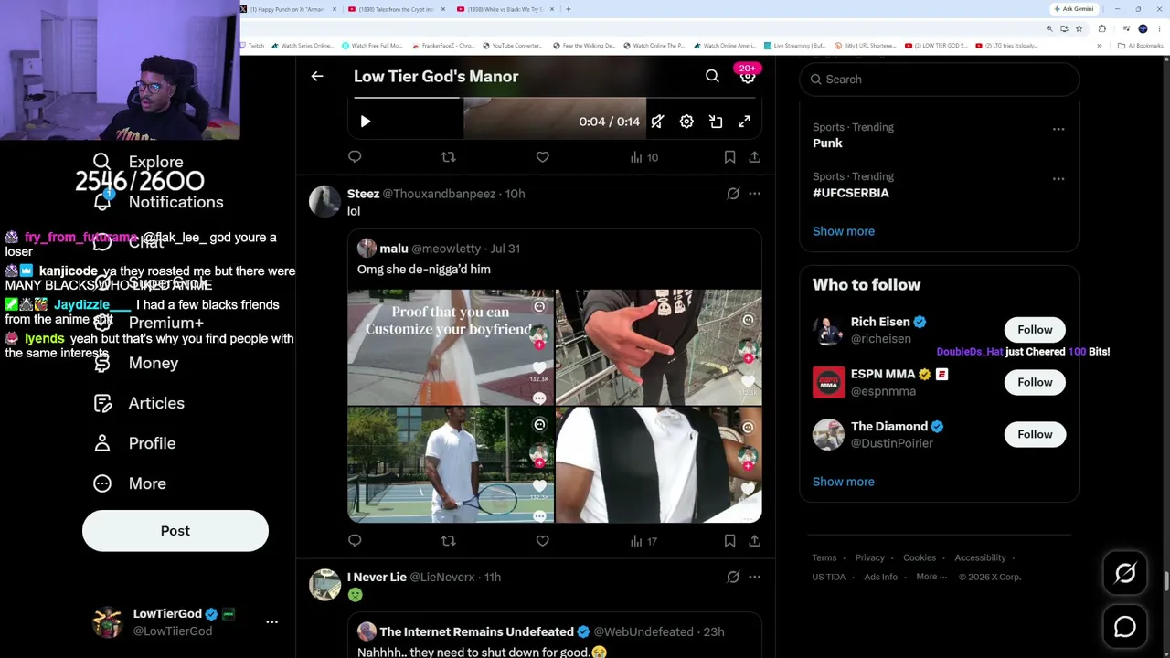Like Steez's post
The width and height of the screenshot is (1170, 658).
pyautogui.click(x=542, y=541)
